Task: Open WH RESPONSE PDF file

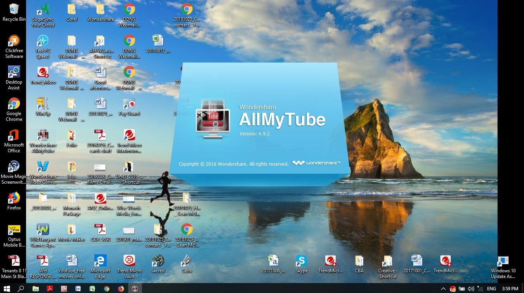Action: pyautogui.click(x=43, y=267)
